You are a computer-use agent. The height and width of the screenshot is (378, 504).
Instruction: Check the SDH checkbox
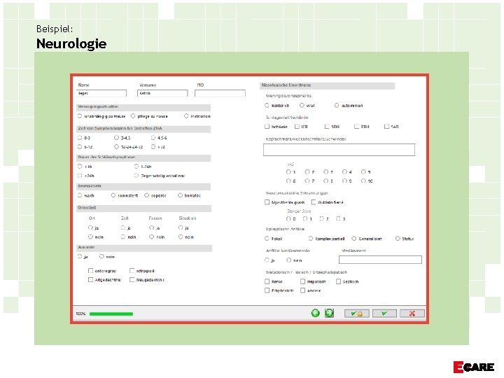point(327,127)
